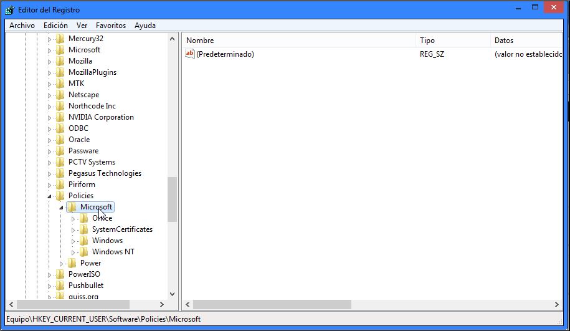Click the Piriform folder icon
The height and width of the screenshot is (331, 570).
(60, 185)
